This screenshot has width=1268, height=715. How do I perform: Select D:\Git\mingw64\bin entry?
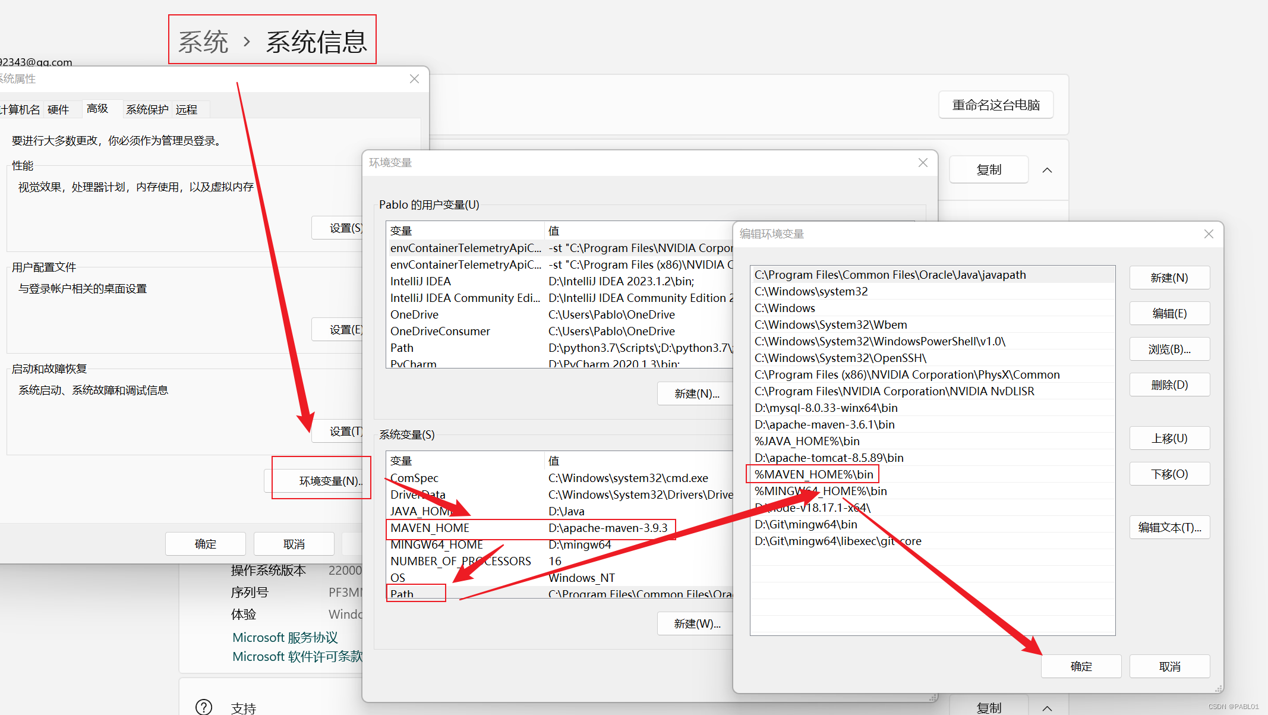click(932, 524)
